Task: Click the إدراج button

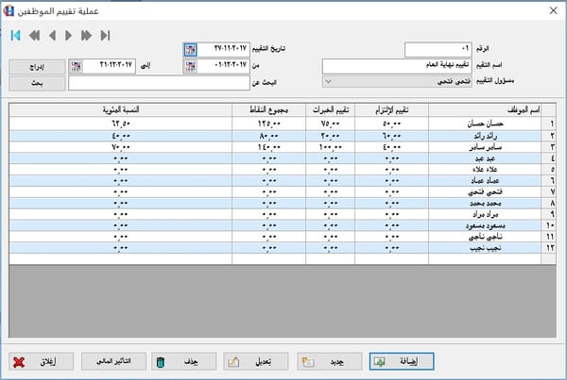Action: (x=37, y=67)
